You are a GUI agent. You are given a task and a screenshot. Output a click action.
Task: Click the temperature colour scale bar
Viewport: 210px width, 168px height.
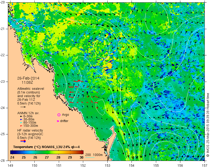click(x=47, y=152)
